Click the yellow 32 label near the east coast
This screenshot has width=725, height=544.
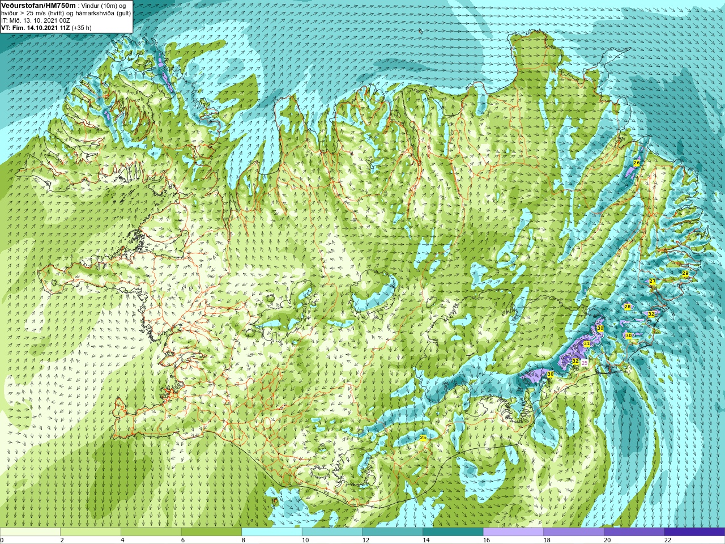(x=651, y=314)
